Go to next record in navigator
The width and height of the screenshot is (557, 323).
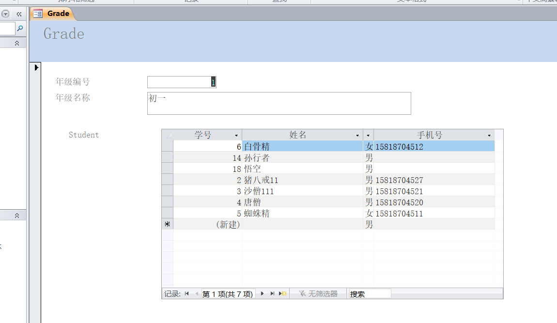[x=263, y=294]
